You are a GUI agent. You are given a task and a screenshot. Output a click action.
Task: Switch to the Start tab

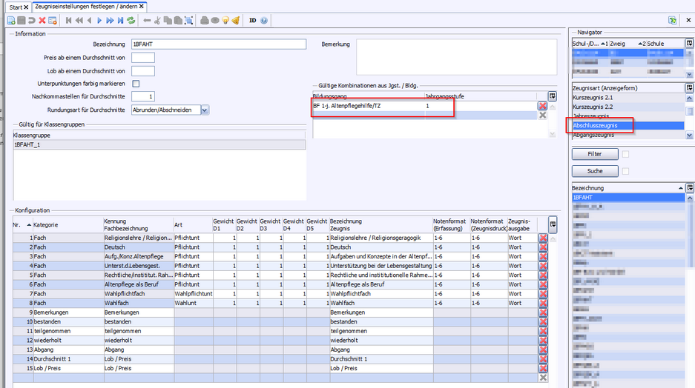point(16,7)
